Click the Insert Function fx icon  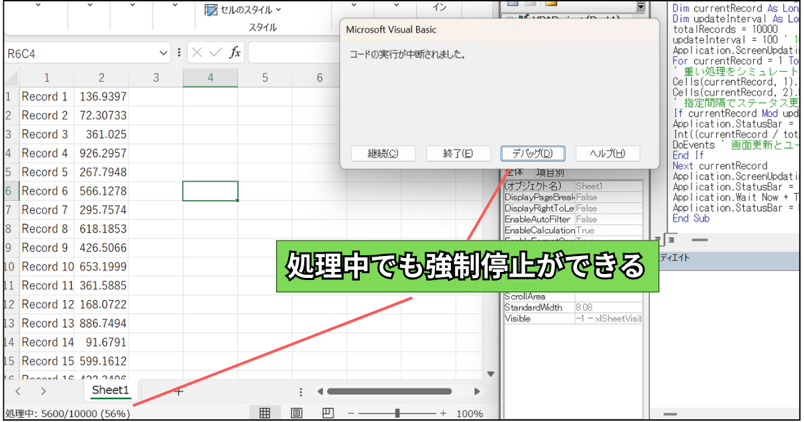234,52
